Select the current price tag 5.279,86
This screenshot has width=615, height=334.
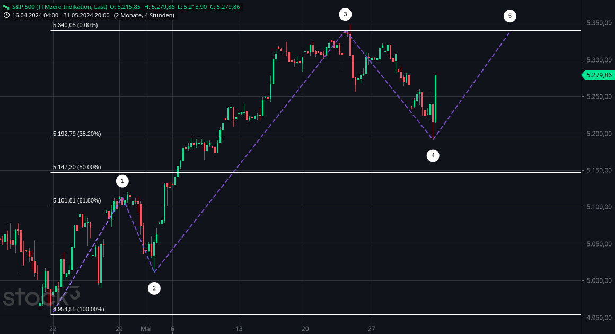(x=598, y=76)
